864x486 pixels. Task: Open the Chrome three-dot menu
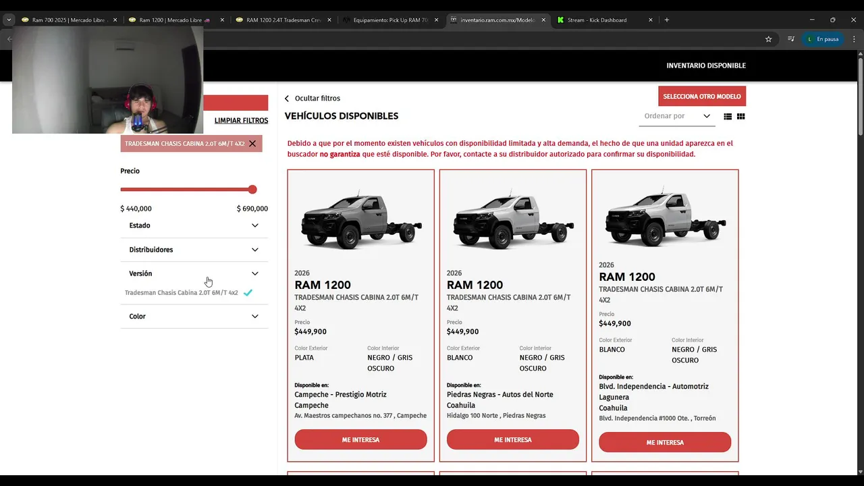(x=853, y=39)
